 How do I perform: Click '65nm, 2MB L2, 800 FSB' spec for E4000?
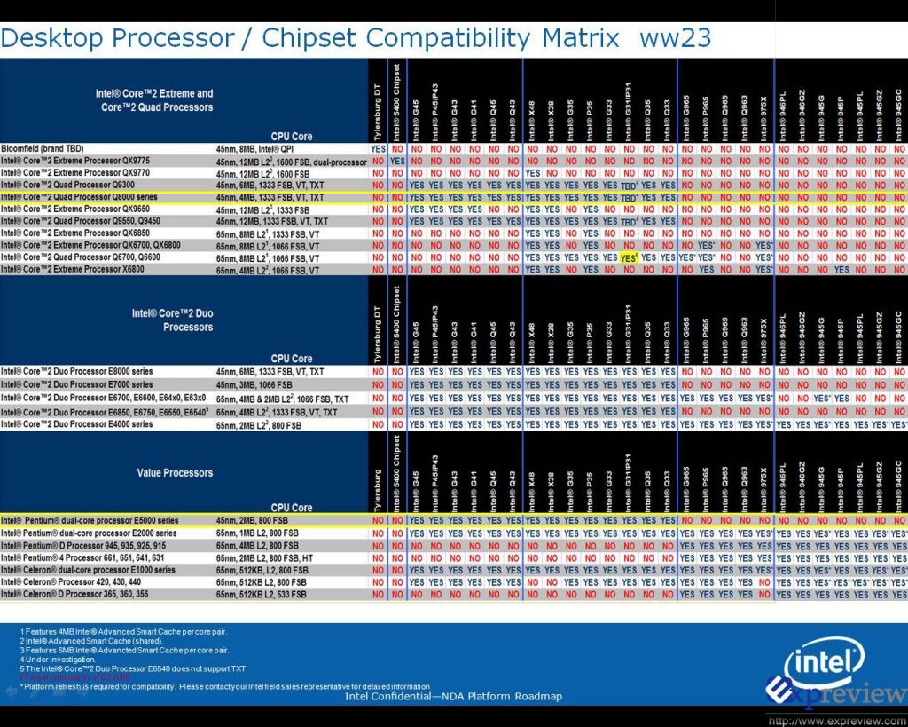point(259,425)
